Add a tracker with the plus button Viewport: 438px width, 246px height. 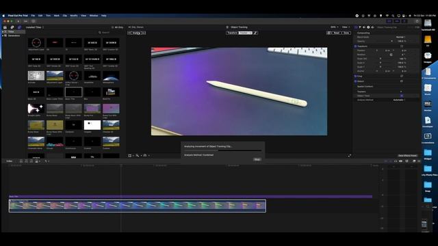coord(401,92)
